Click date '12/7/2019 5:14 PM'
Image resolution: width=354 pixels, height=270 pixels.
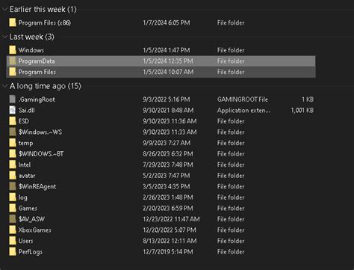(168, 252)
